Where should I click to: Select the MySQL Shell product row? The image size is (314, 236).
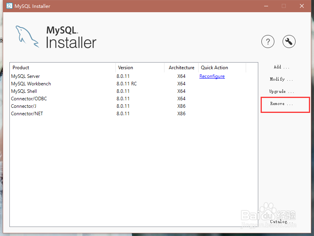pos(24,91)
